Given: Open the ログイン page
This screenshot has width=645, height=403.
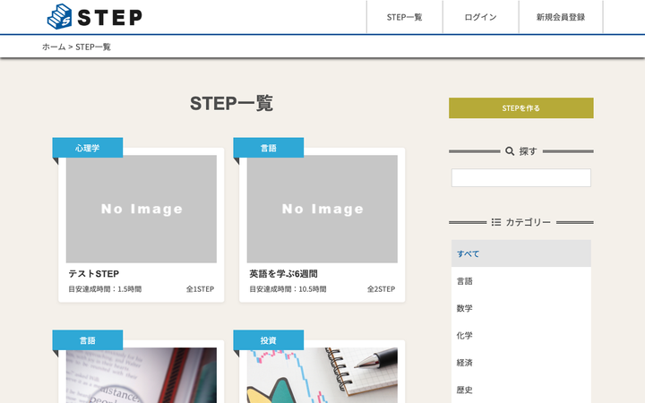Looking at the screenshot, I should [480, 17].
